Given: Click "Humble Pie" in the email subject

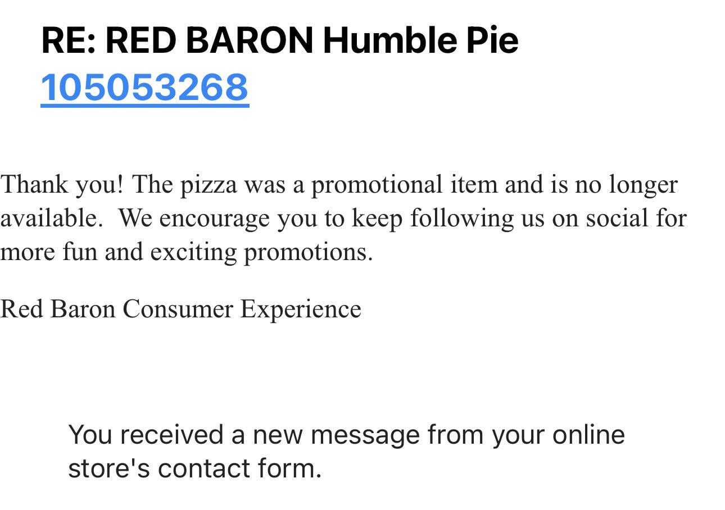Looking at the screenshot, I should [420, 40].
